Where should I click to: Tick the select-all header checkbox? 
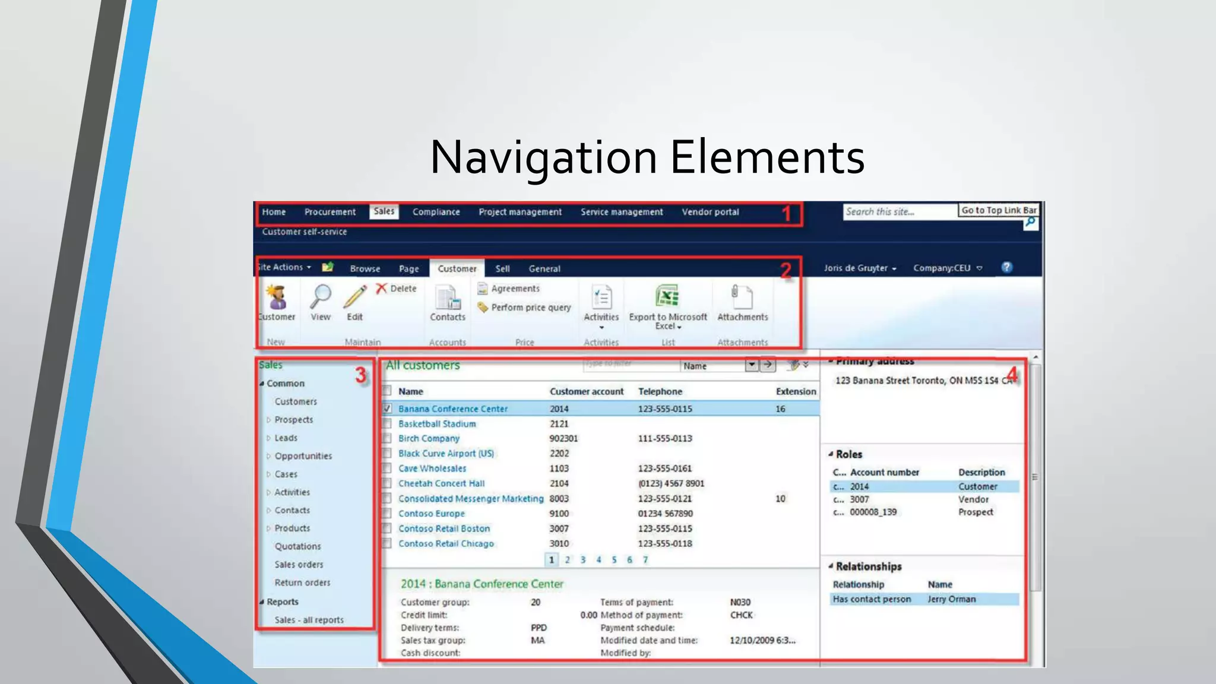pyautogui.click(x=387, y=391)
